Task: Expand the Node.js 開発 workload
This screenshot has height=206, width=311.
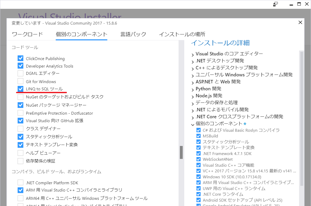Action: coord(192,95)
